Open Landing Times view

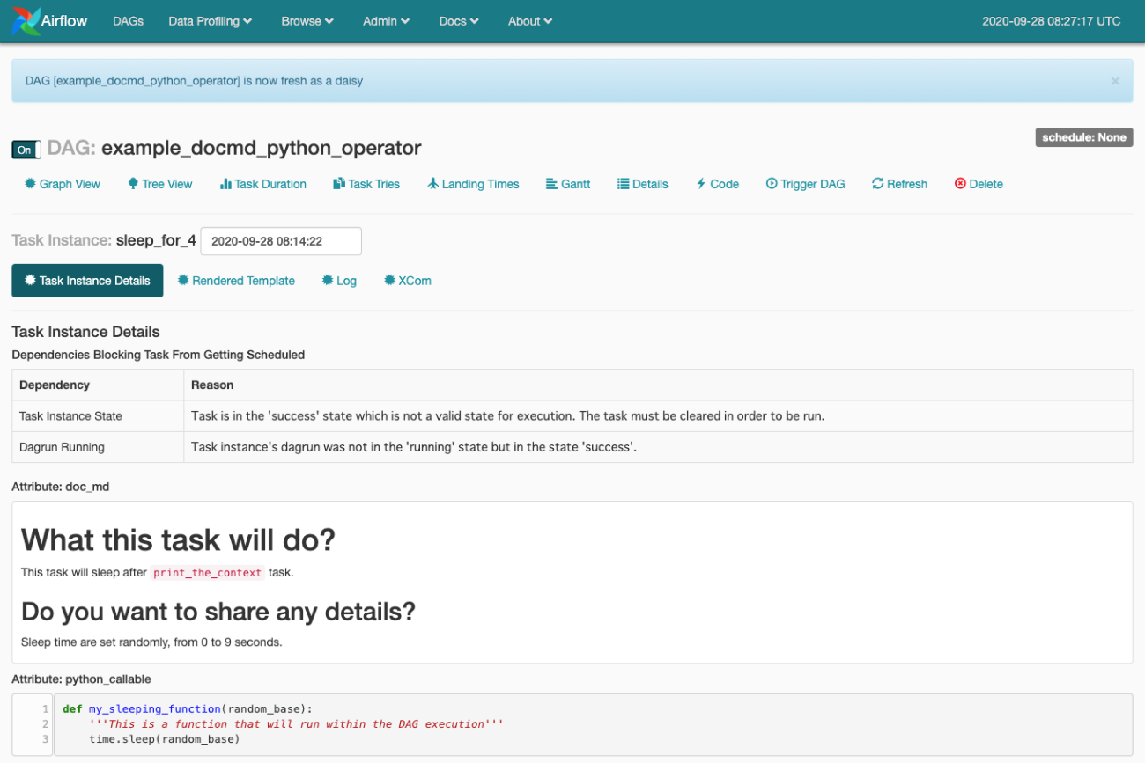coord(473,184)
